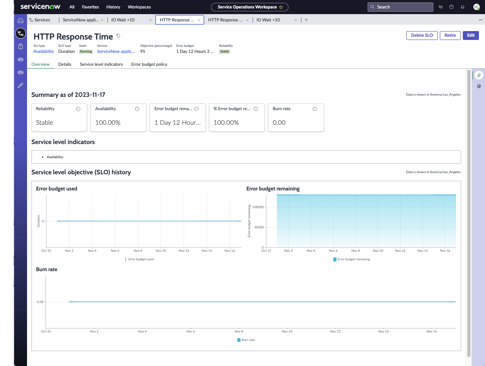Select the Details tab

click(x=65, y=64)
